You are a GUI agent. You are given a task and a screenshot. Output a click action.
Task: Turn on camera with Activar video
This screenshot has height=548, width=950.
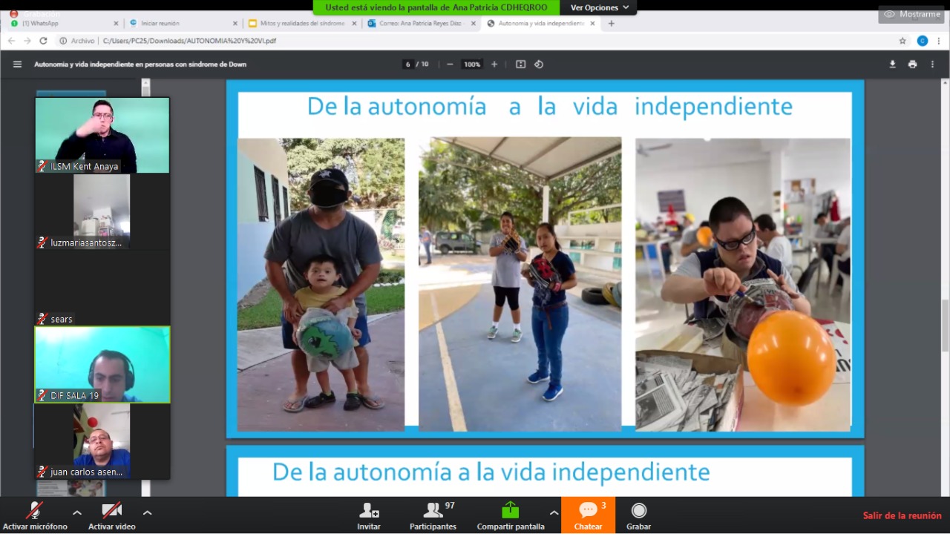pos(111,511)
